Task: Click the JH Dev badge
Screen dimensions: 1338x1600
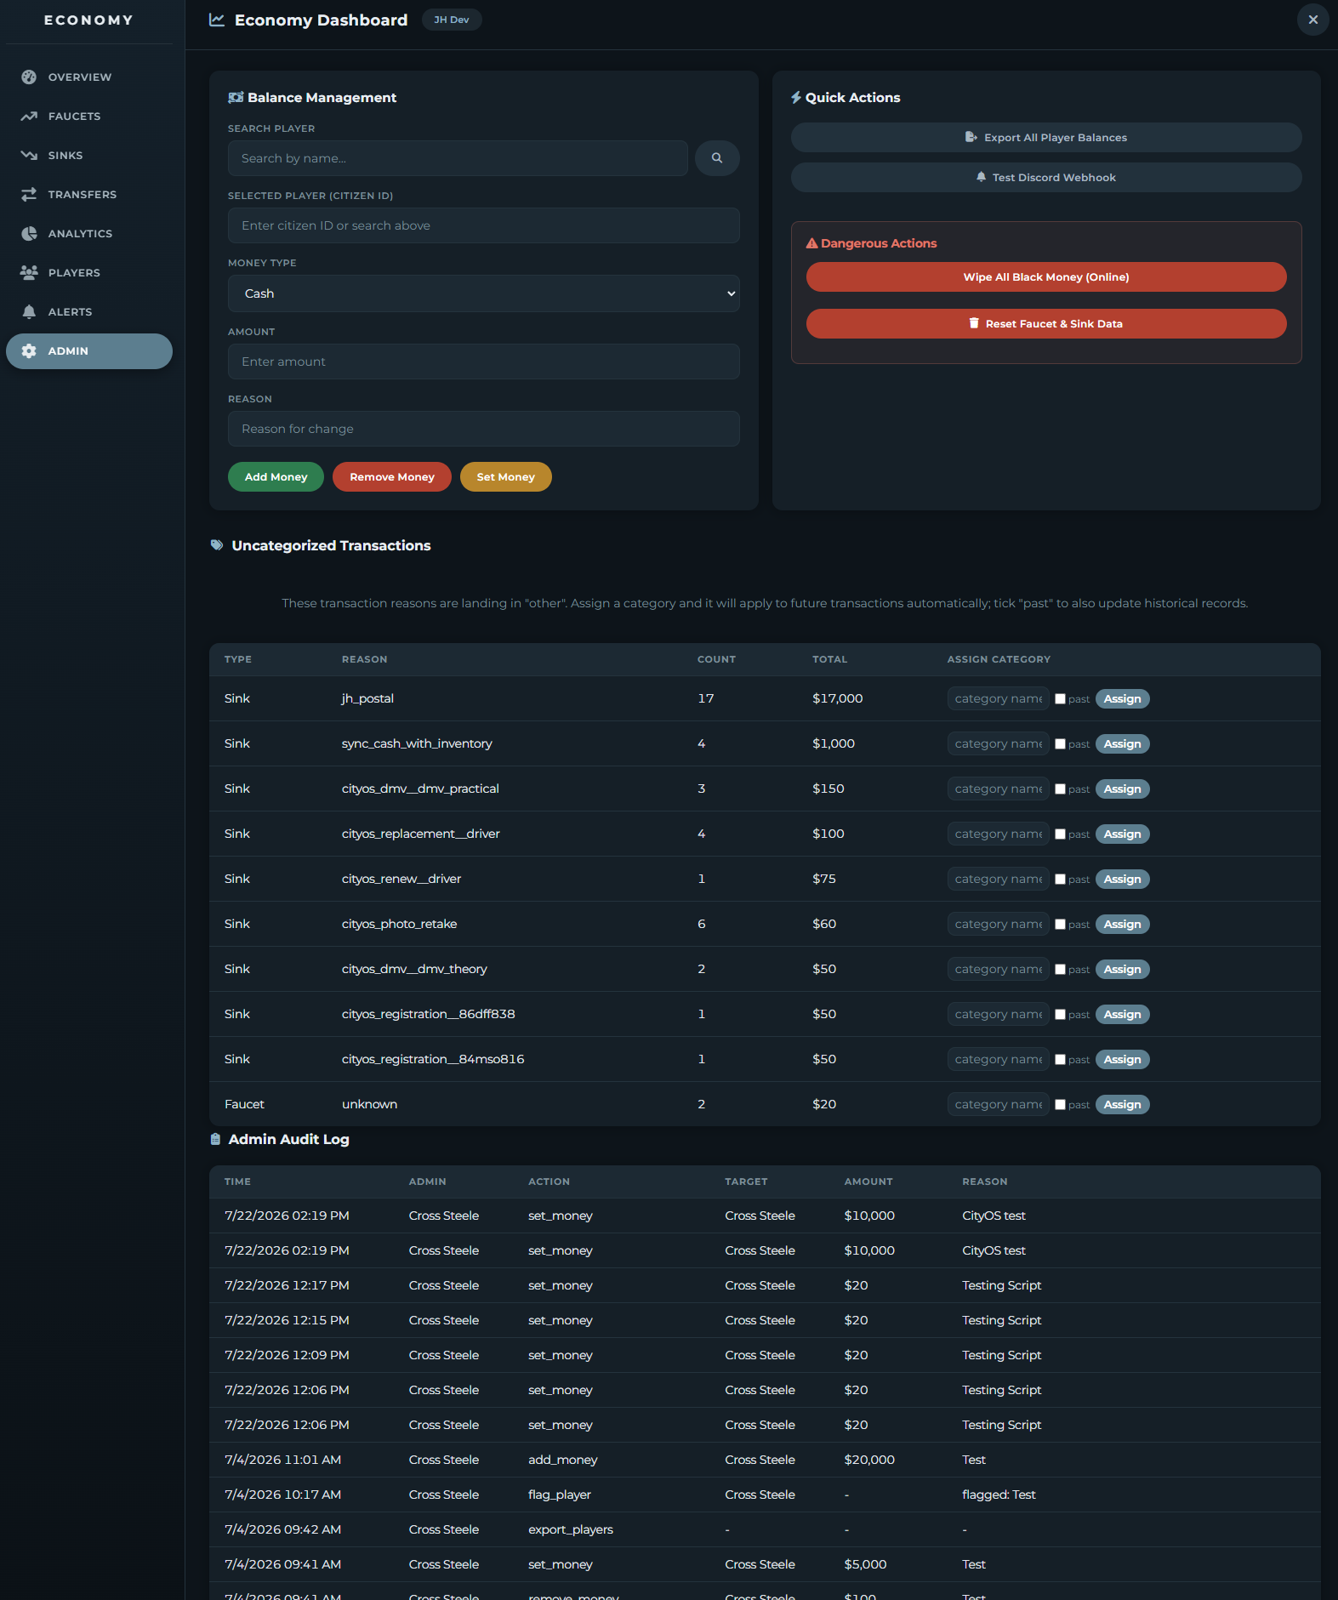Action: (x=452, y=20)
